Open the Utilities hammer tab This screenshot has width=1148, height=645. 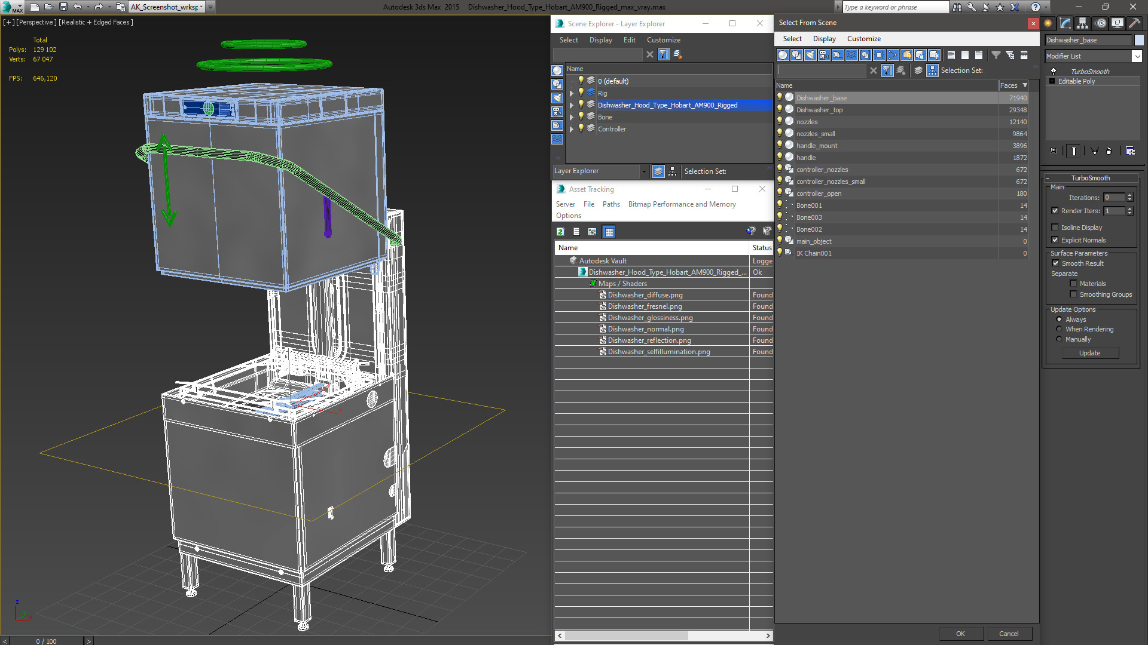pyautogui.click(x=1134, y=23)
